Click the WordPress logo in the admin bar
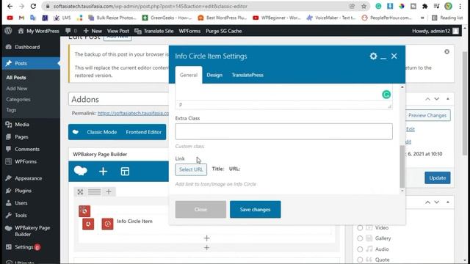 click(8, 31)
